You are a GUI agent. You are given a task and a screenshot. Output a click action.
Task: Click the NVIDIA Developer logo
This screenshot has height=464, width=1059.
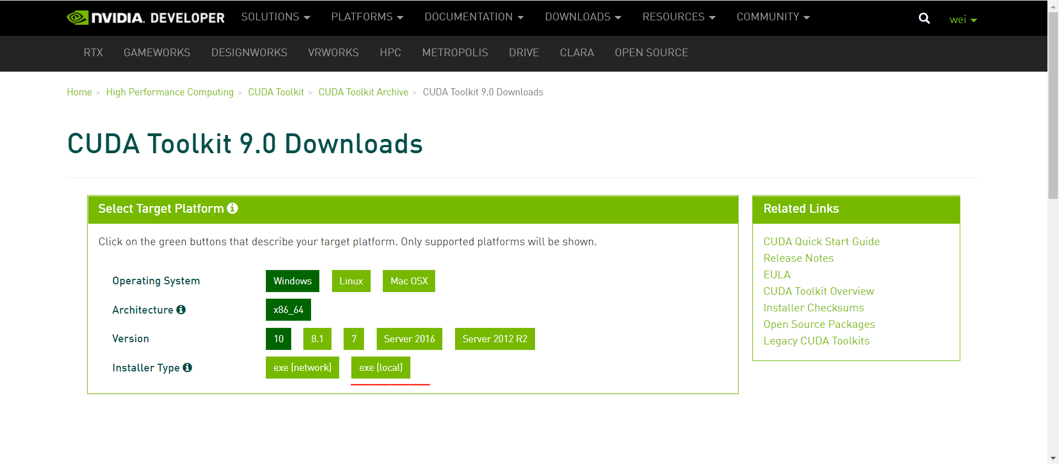click(x=146, y=18)
